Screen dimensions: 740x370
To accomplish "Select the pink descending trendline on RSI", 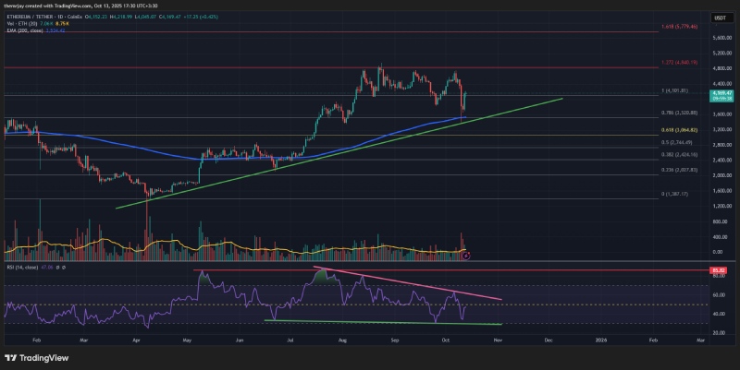I will tap(407, 283).
